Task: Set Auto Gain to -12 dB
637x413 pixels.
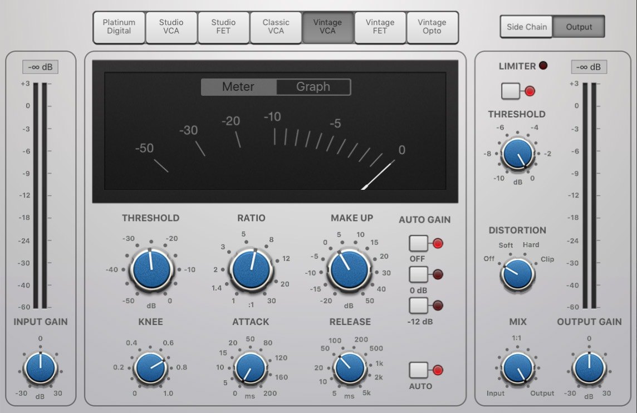Action: click(418, 306)
